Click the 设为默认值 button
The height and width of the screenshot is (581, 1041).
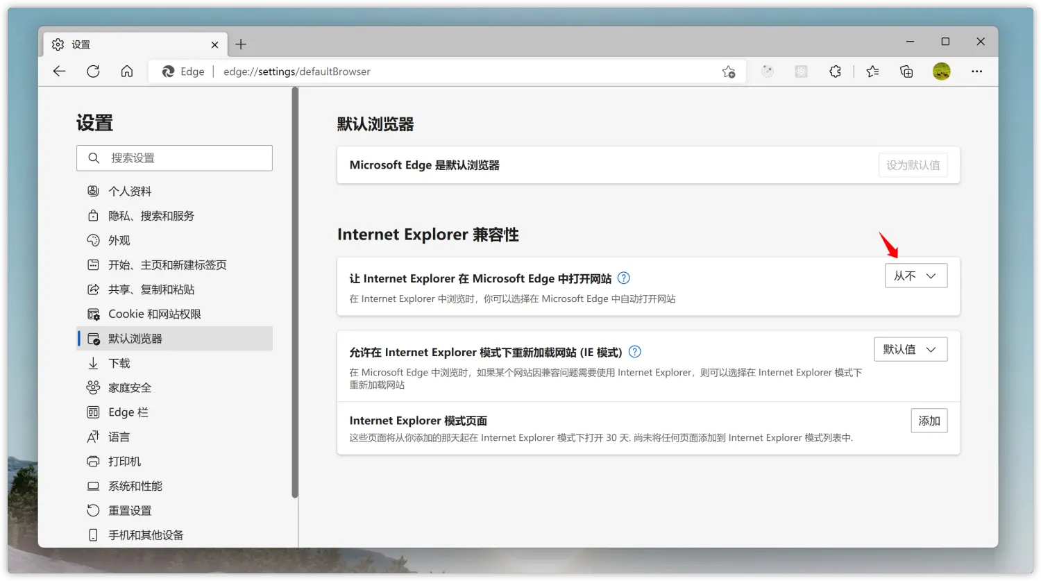pos(913,165)
